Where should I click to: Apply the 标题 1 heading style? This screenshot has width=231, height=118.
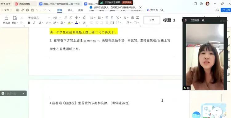[169, 20]
